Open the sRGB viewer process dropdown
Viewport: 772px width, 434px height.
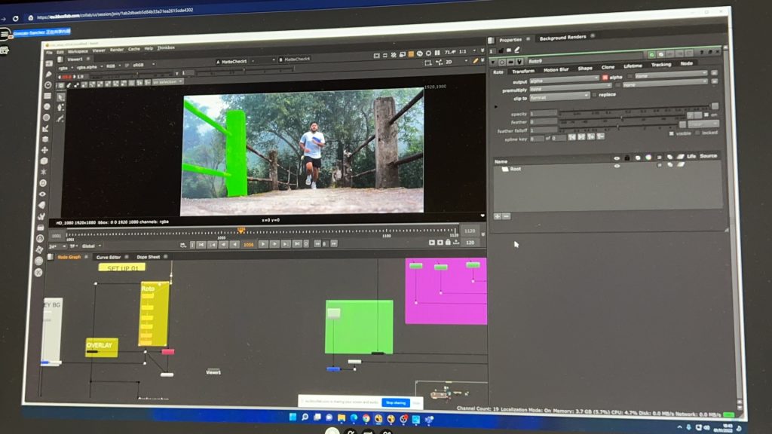click(x=142, y=65)
